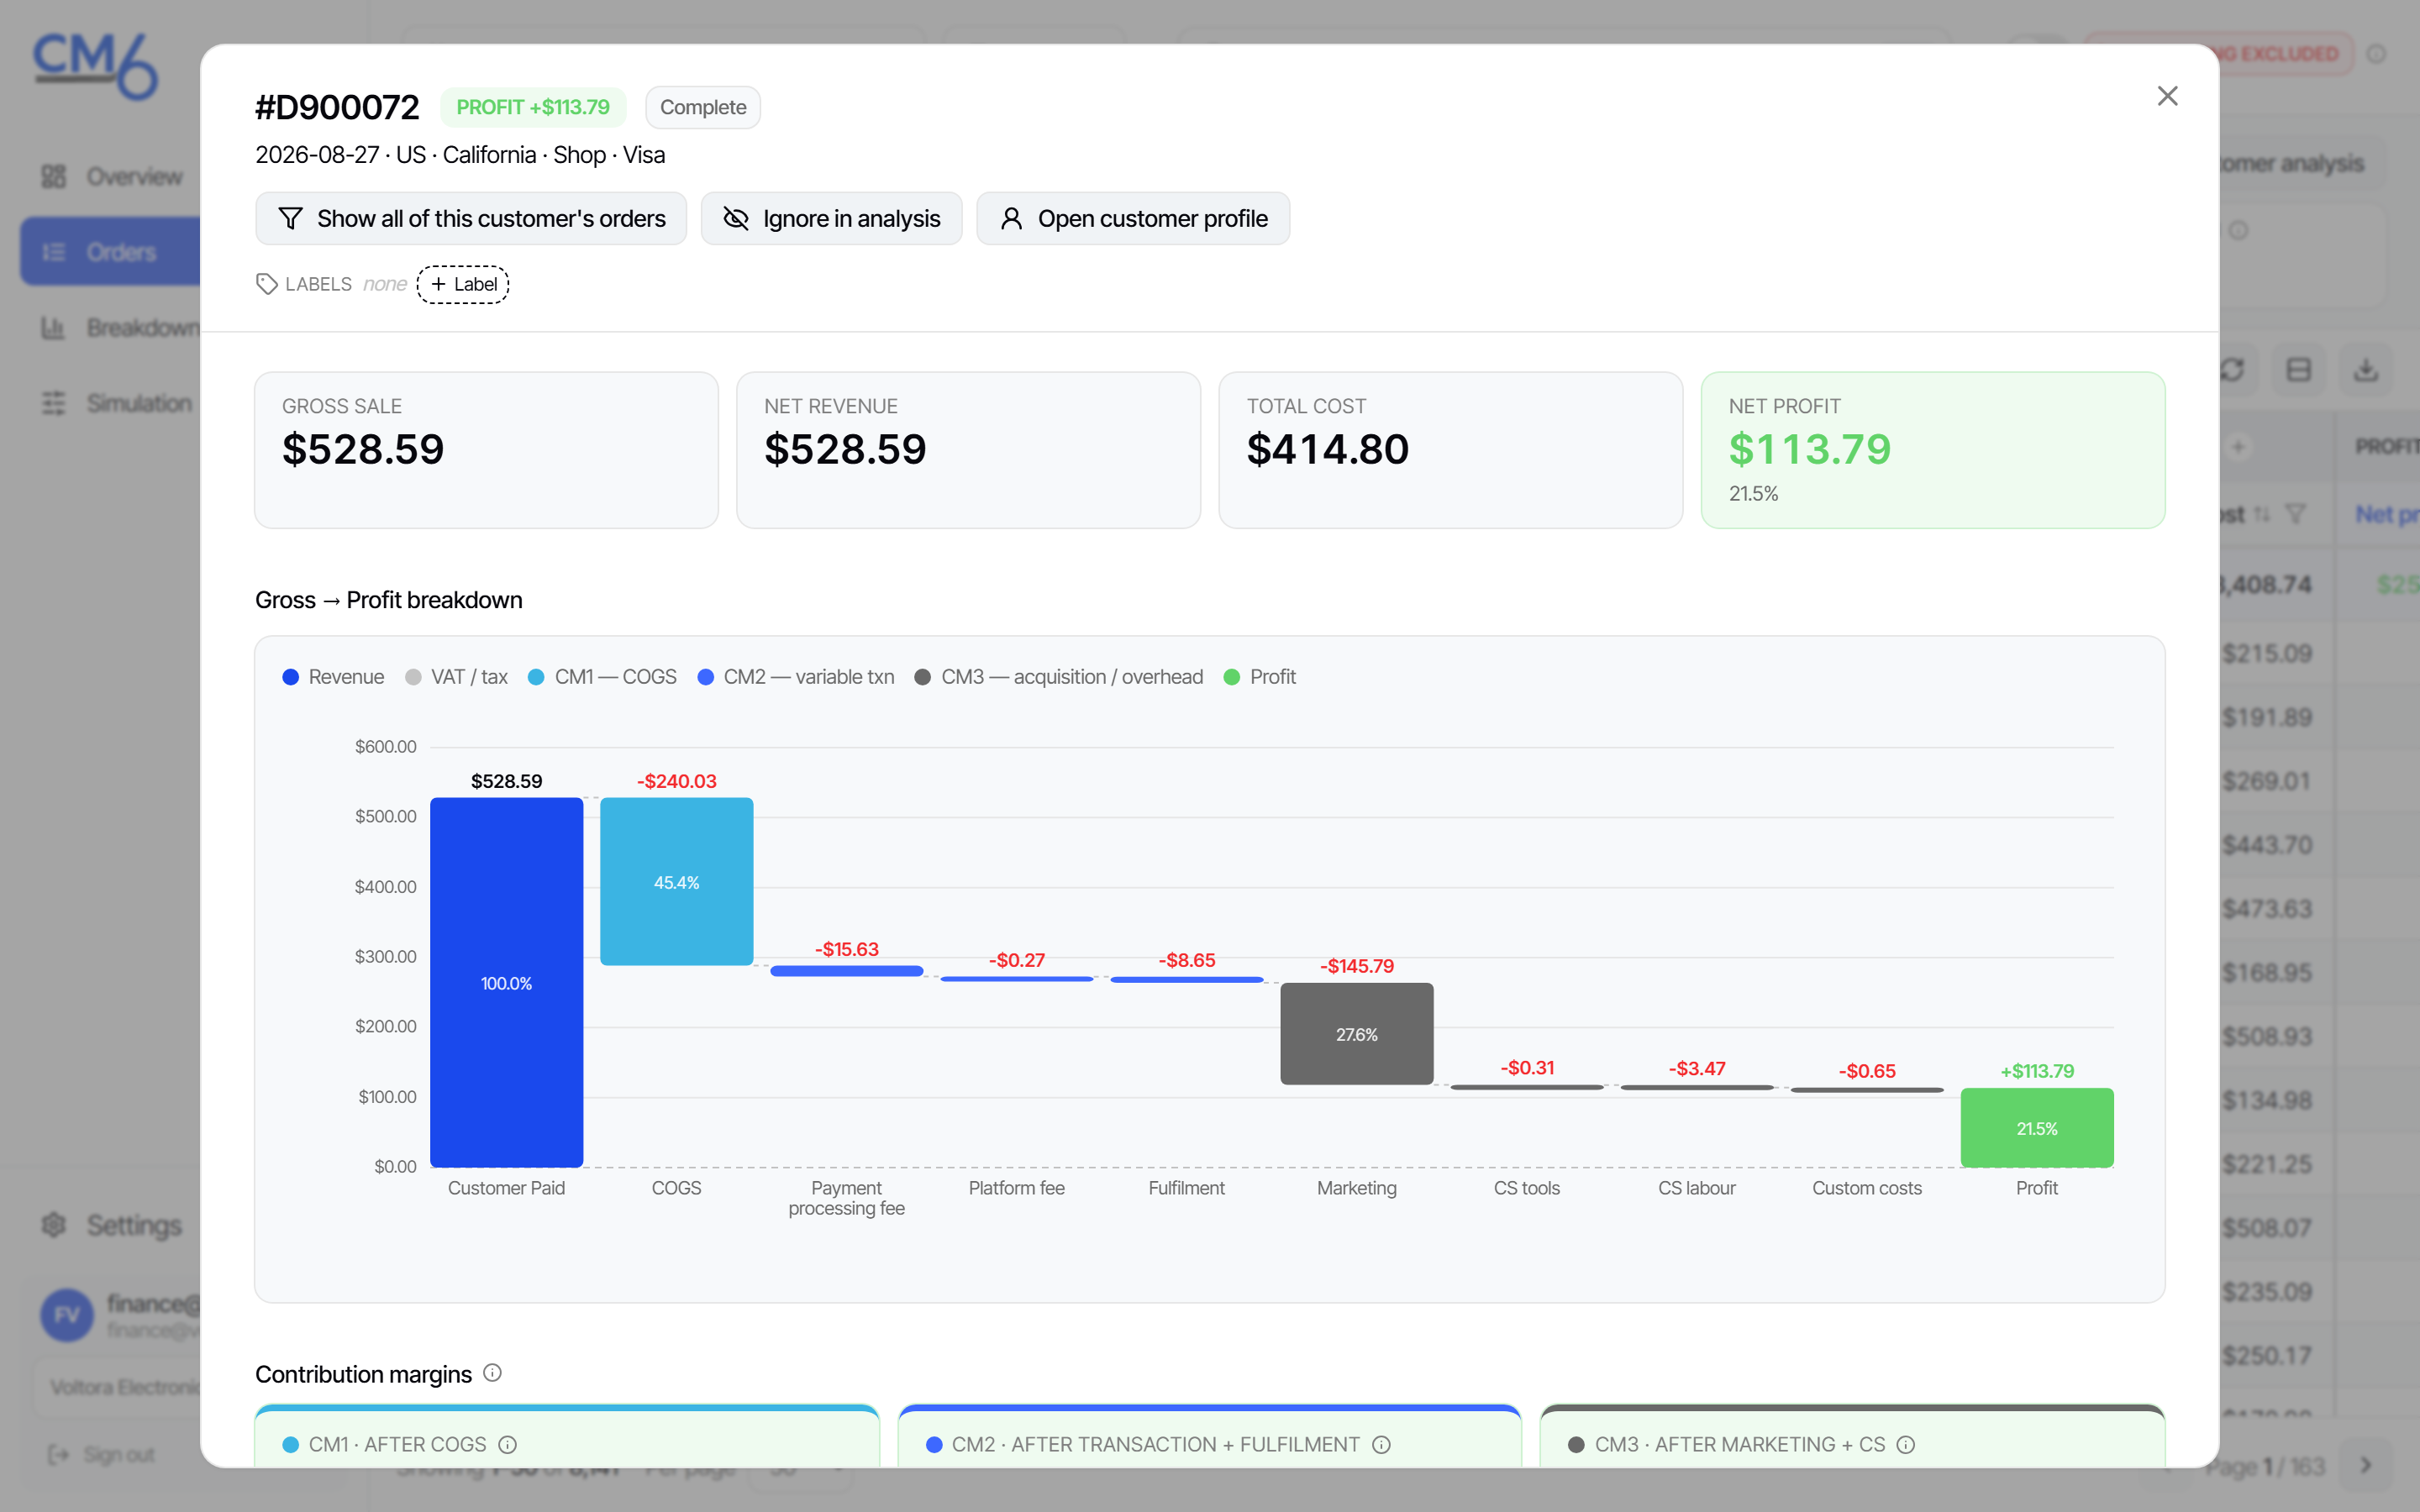Click the Overview grid icon in sidebar
The image size is (2420, 1512).
[x=53, y=177]
